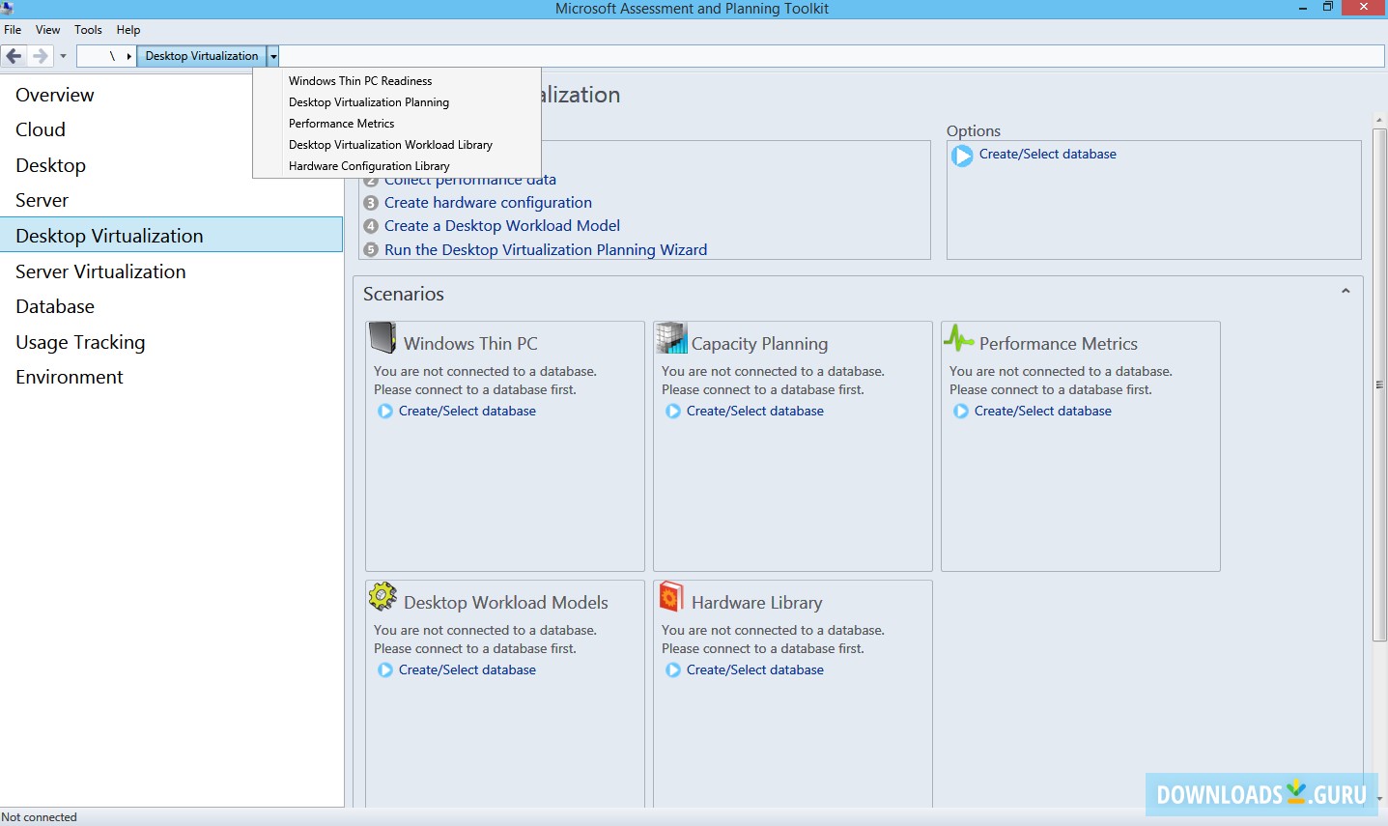Click the vertical scrollbar thumb
1388x826 pixels.
click(1379, 385)
